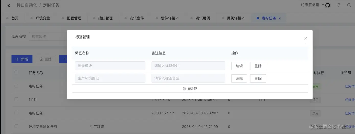Check the 11111 row checkbox
355x134 pixels.
click(x=16, y=99)
